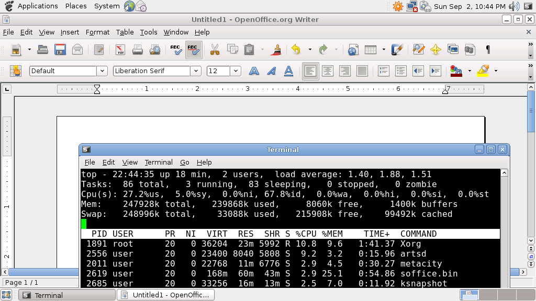Open the Terminal window's Go menu
536x301 pixels.
185,163
